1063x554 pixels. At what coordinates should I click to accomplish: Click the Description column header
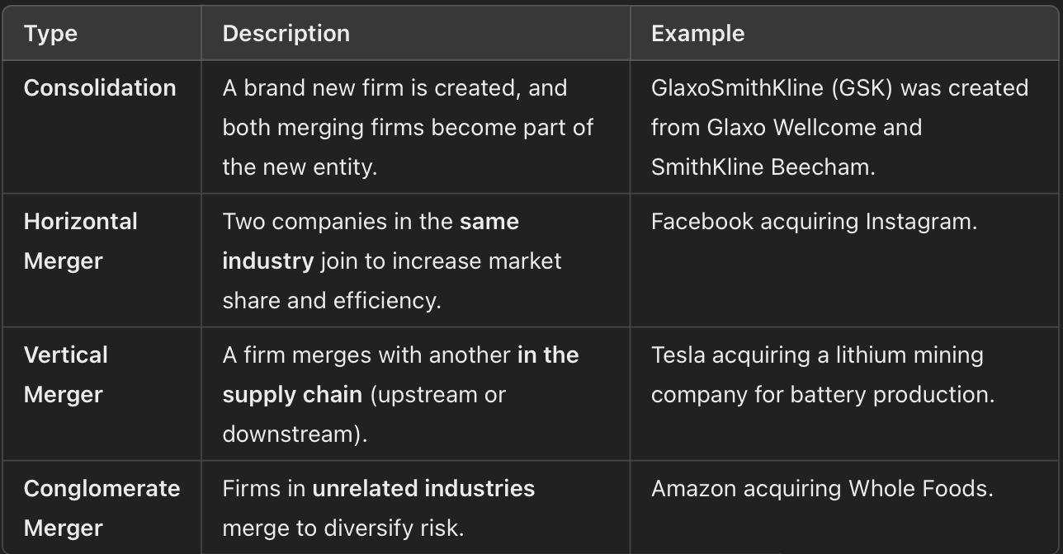(x=286, y=34)
